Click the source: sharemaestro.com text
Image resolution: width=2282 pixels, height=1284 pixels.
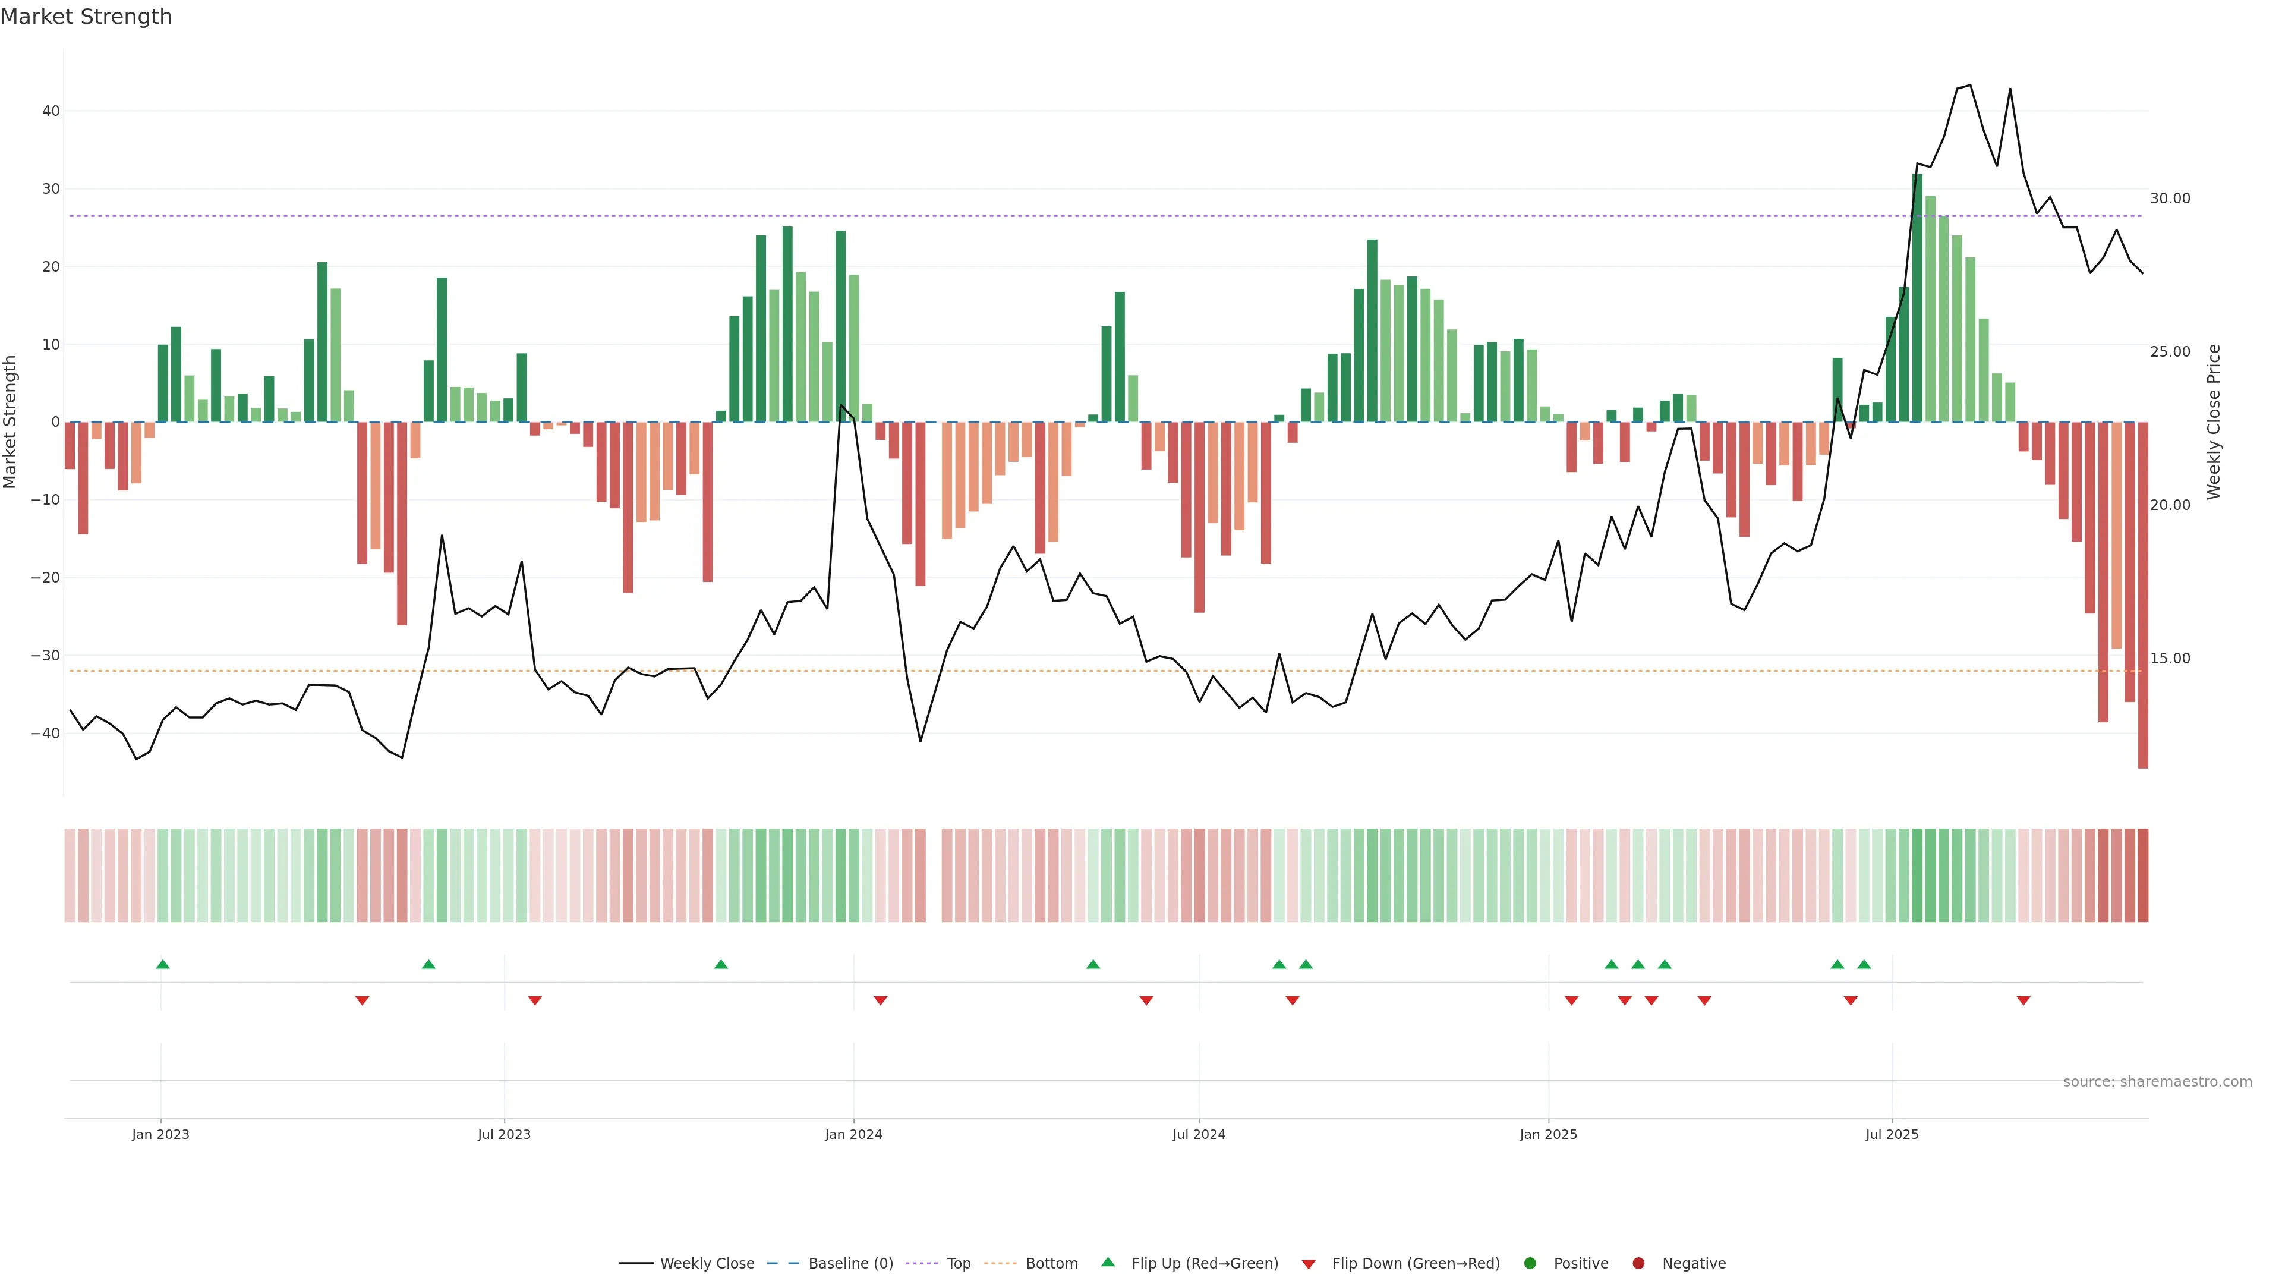click(x=2157, y=1082)
